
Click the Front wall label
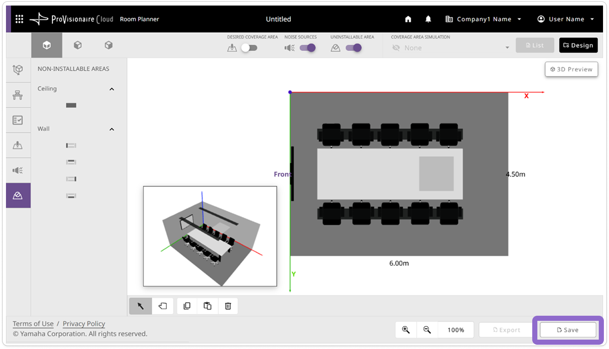coord(282,174)
